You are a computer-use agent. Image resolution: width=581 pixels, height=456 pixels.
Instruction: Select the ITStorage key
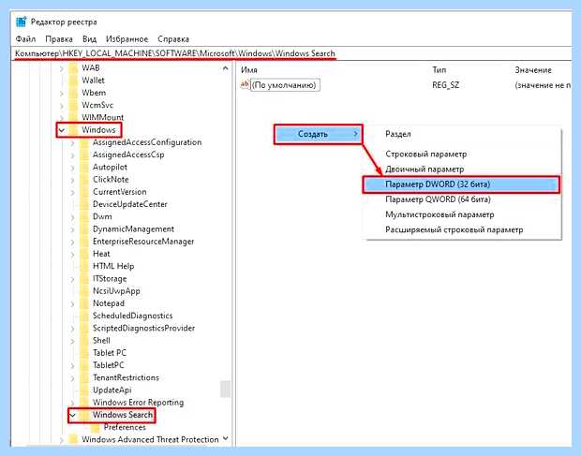(x=110, y=279)
